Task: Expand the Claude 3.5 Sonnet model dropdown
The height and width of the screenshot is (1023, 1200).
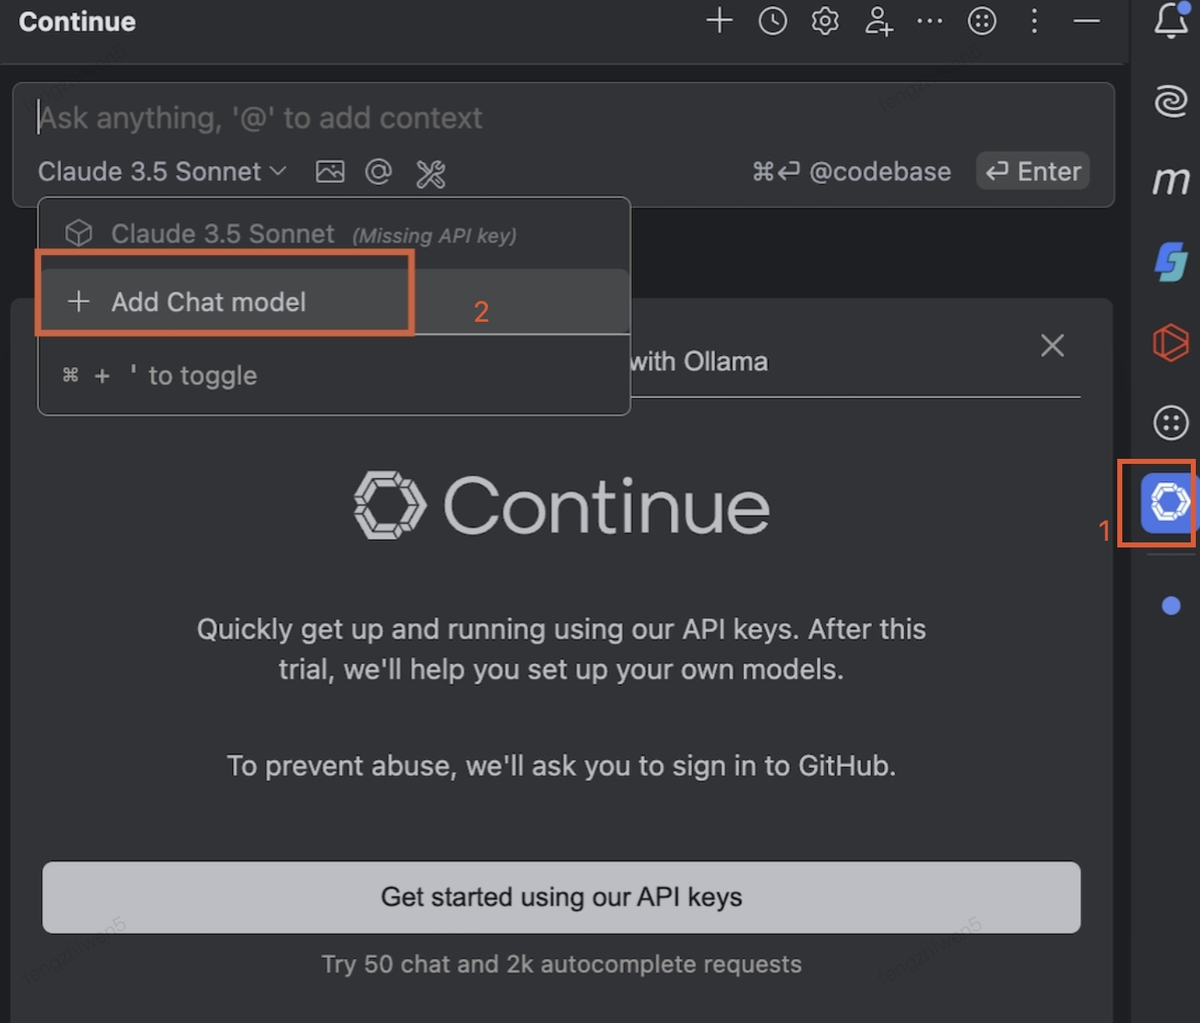Action: coord(162,172)
